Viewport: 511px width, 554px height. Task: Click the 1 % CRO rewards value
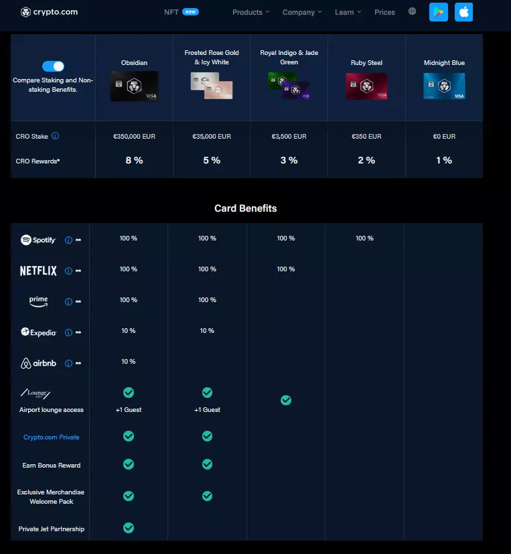coord(444,160)
